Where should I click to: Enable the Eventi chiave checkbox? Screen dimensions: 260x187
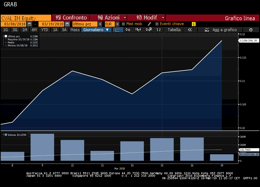[x=157, y=24]
